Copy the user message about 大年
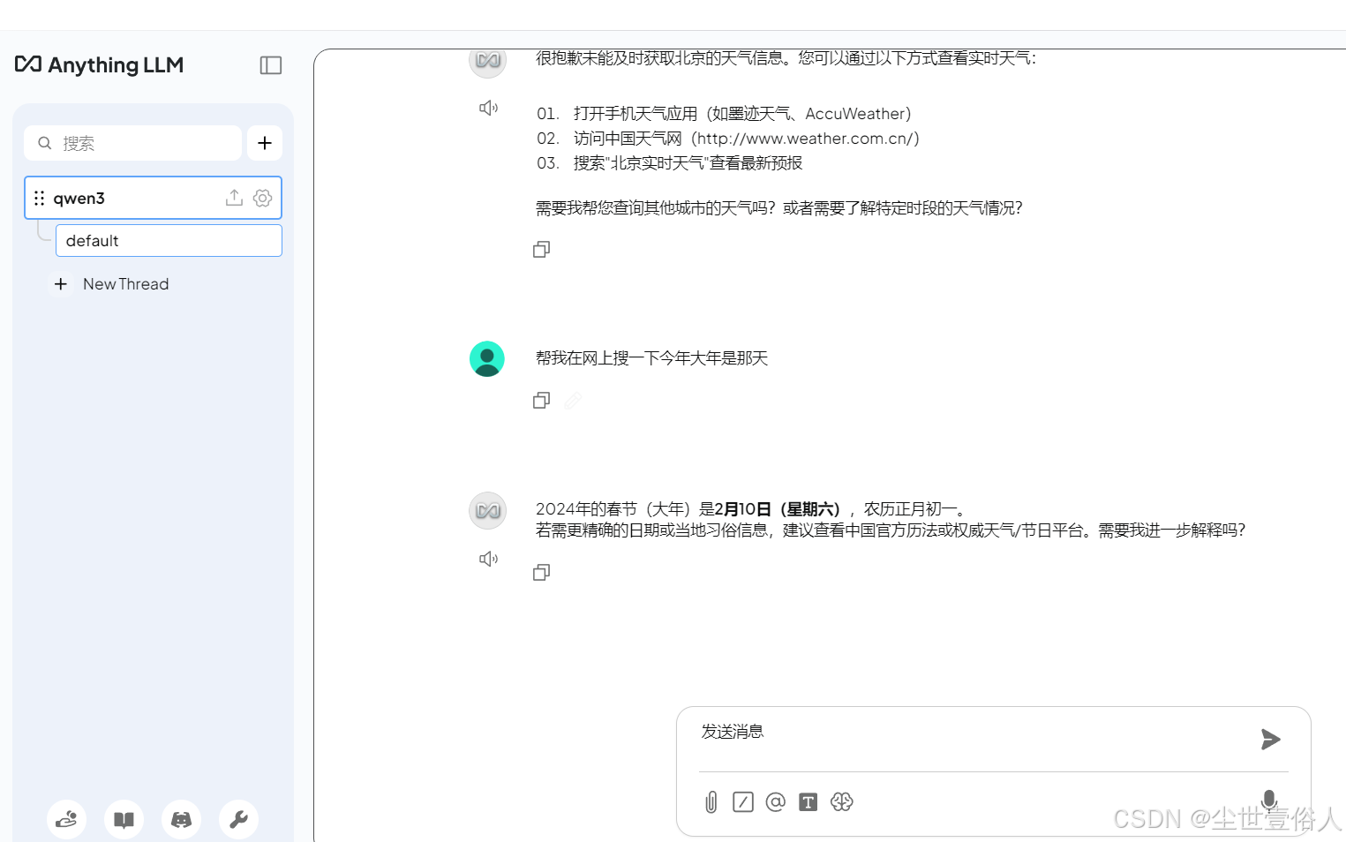The width and height of the screenshot is (1346, 842). 542,401
